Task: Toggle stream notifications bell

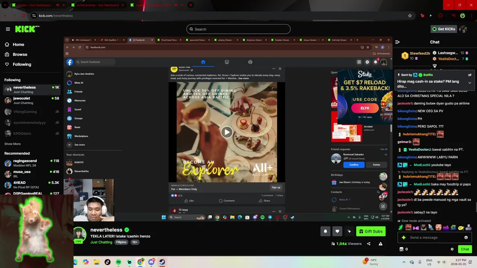Action: point(325,231)
